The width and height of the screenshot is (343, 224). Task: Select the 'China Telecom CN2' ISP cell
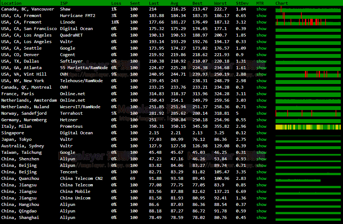tap(81, 179)
